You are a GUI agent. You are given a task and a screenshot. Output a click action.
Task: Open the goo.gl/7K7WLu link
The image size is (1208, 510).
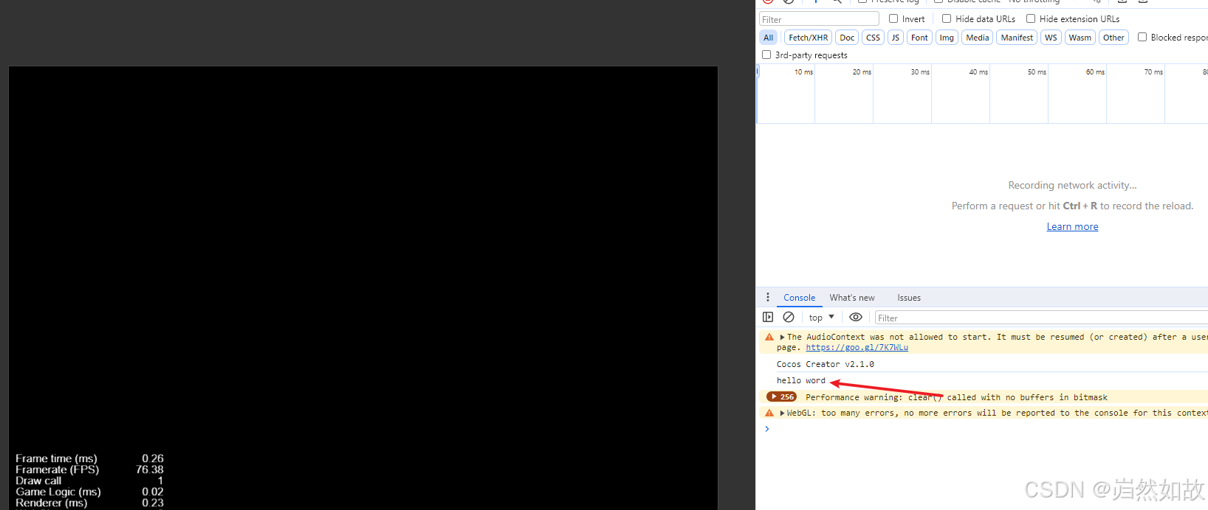click(857, 347)
